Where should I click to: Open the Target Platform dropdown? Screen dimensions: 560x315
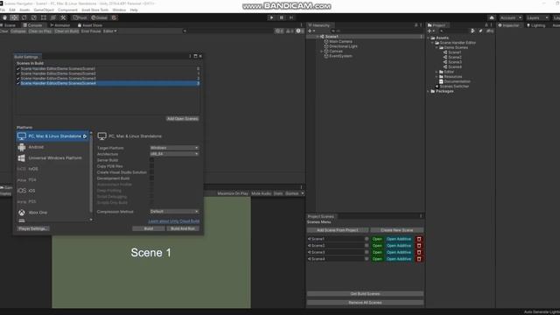pos(174,148)
